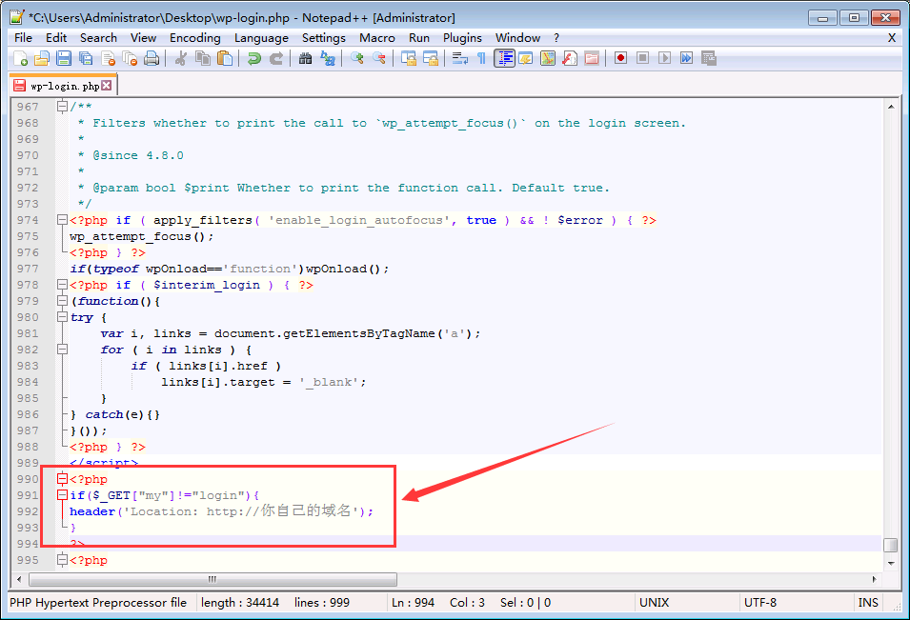Collapse the if block fold at line 991
The height and width of the screenshot is (620, 910).
click(x=63, y=495)
